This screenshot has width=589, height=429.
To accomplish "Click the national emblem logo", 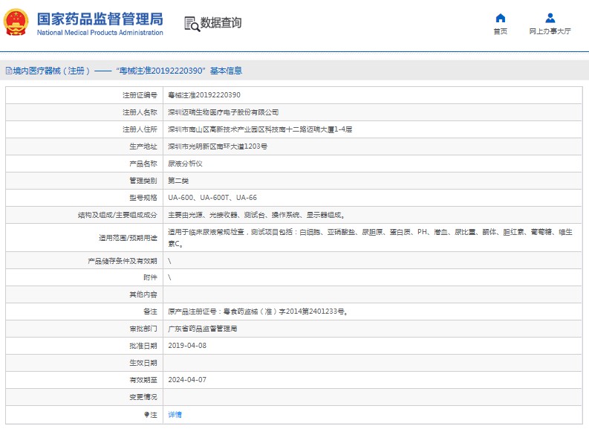I will coord(16,22).
